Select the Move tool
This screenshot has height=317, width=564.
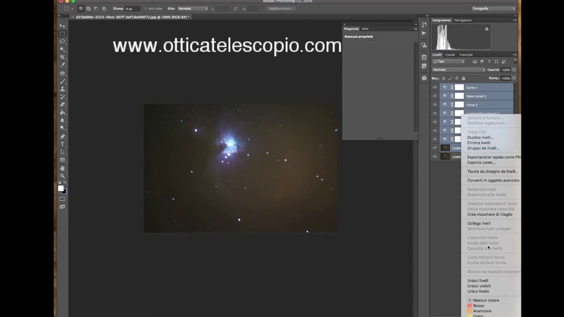[x=63, y=26]
